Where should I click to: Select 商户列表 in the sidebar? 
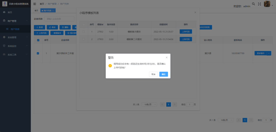pyautogui.click(x=15, y=29)
